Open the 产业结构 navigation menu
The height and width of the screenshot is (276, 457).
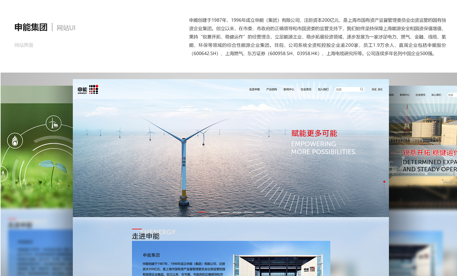pyautogui.click(x=272, y=90)
